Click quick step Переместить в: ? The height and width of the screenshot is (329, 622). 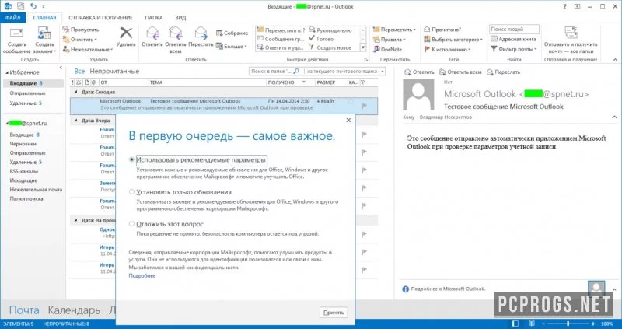click(281, 30)
